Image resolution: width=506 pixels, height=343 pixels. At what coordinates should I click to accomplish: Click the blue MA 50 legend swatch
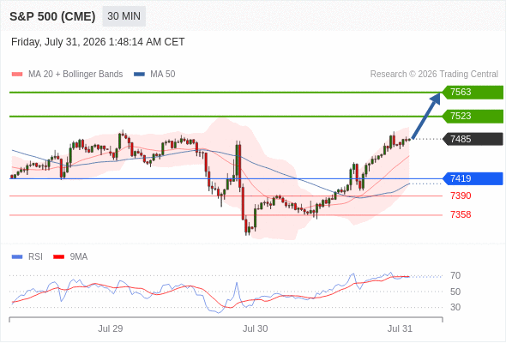click(139, 75)
